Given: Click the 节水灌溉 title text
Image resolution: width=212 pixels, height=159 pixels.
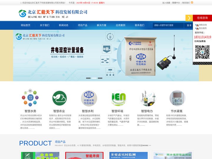Looking at the screenshot, I should [177, 111].
